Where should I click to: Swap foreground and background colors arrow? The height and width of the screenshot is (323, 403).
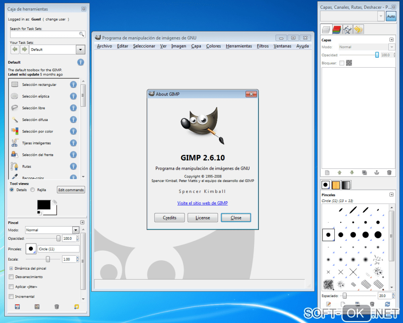[x=55, y=202]
